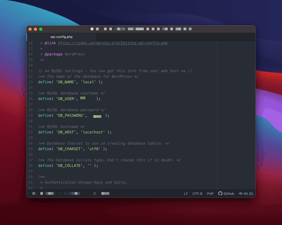
Task: Click the yellow minimize window button
Action: 35,29
